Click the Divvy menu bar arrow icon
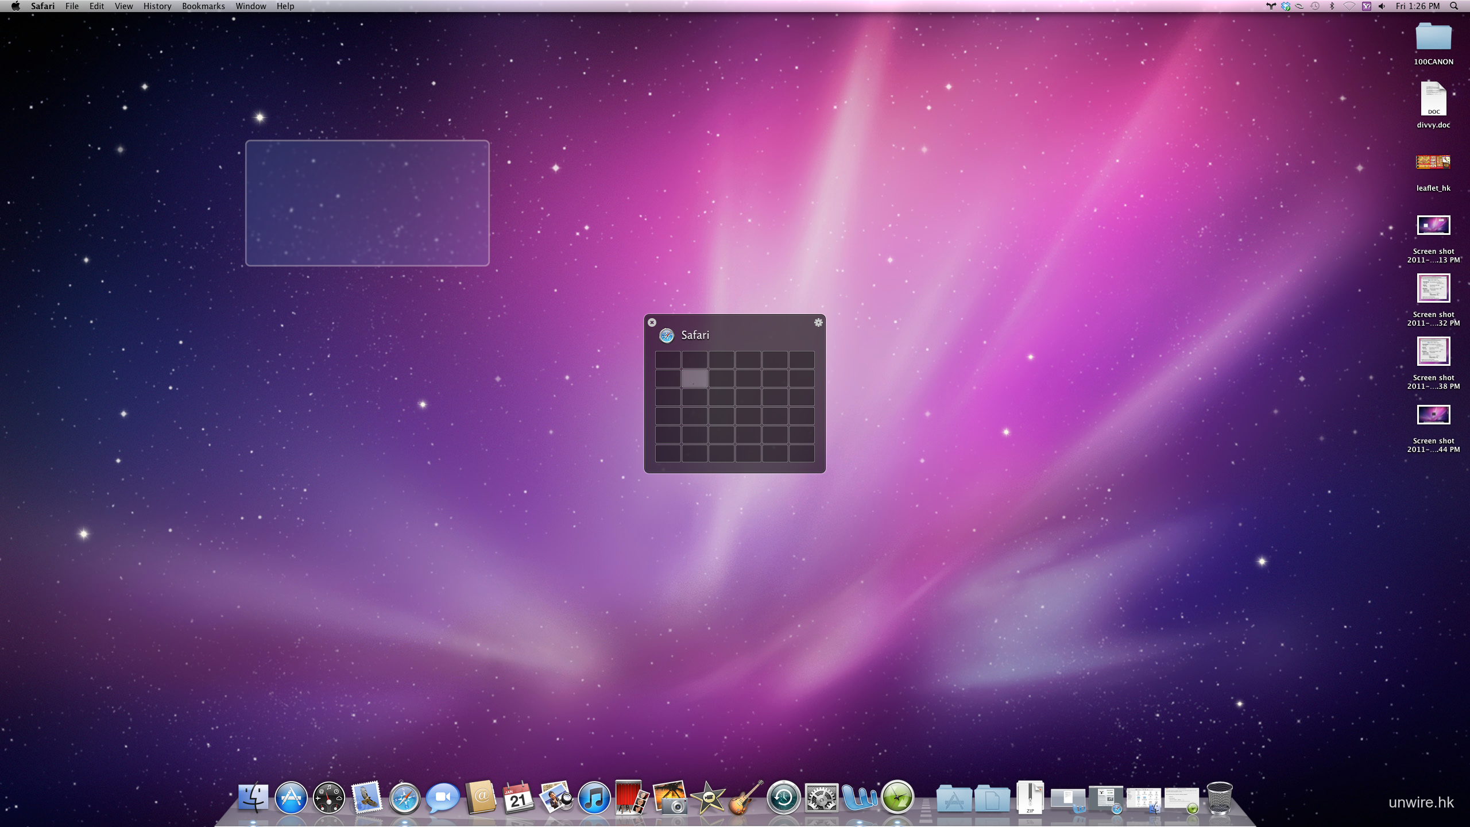1470x827 pixels. (x=1271, y=6)
